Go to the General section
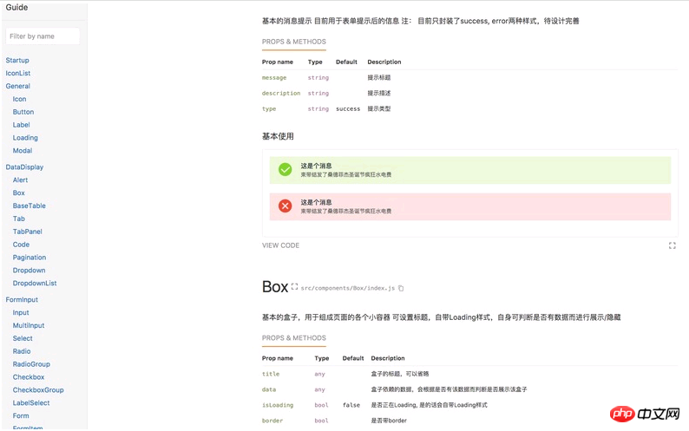This screenshot has width=689, height=431. [x=18, y=86]
